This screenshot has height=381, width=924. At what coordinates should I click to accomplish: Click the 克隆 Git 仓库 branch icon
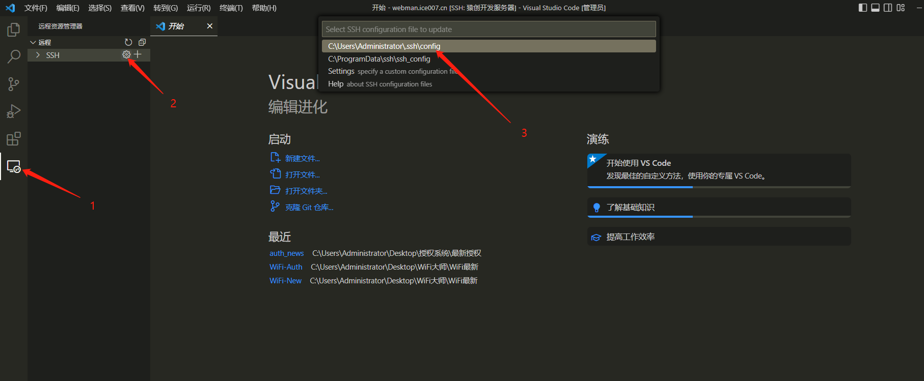tap(275, 206)
